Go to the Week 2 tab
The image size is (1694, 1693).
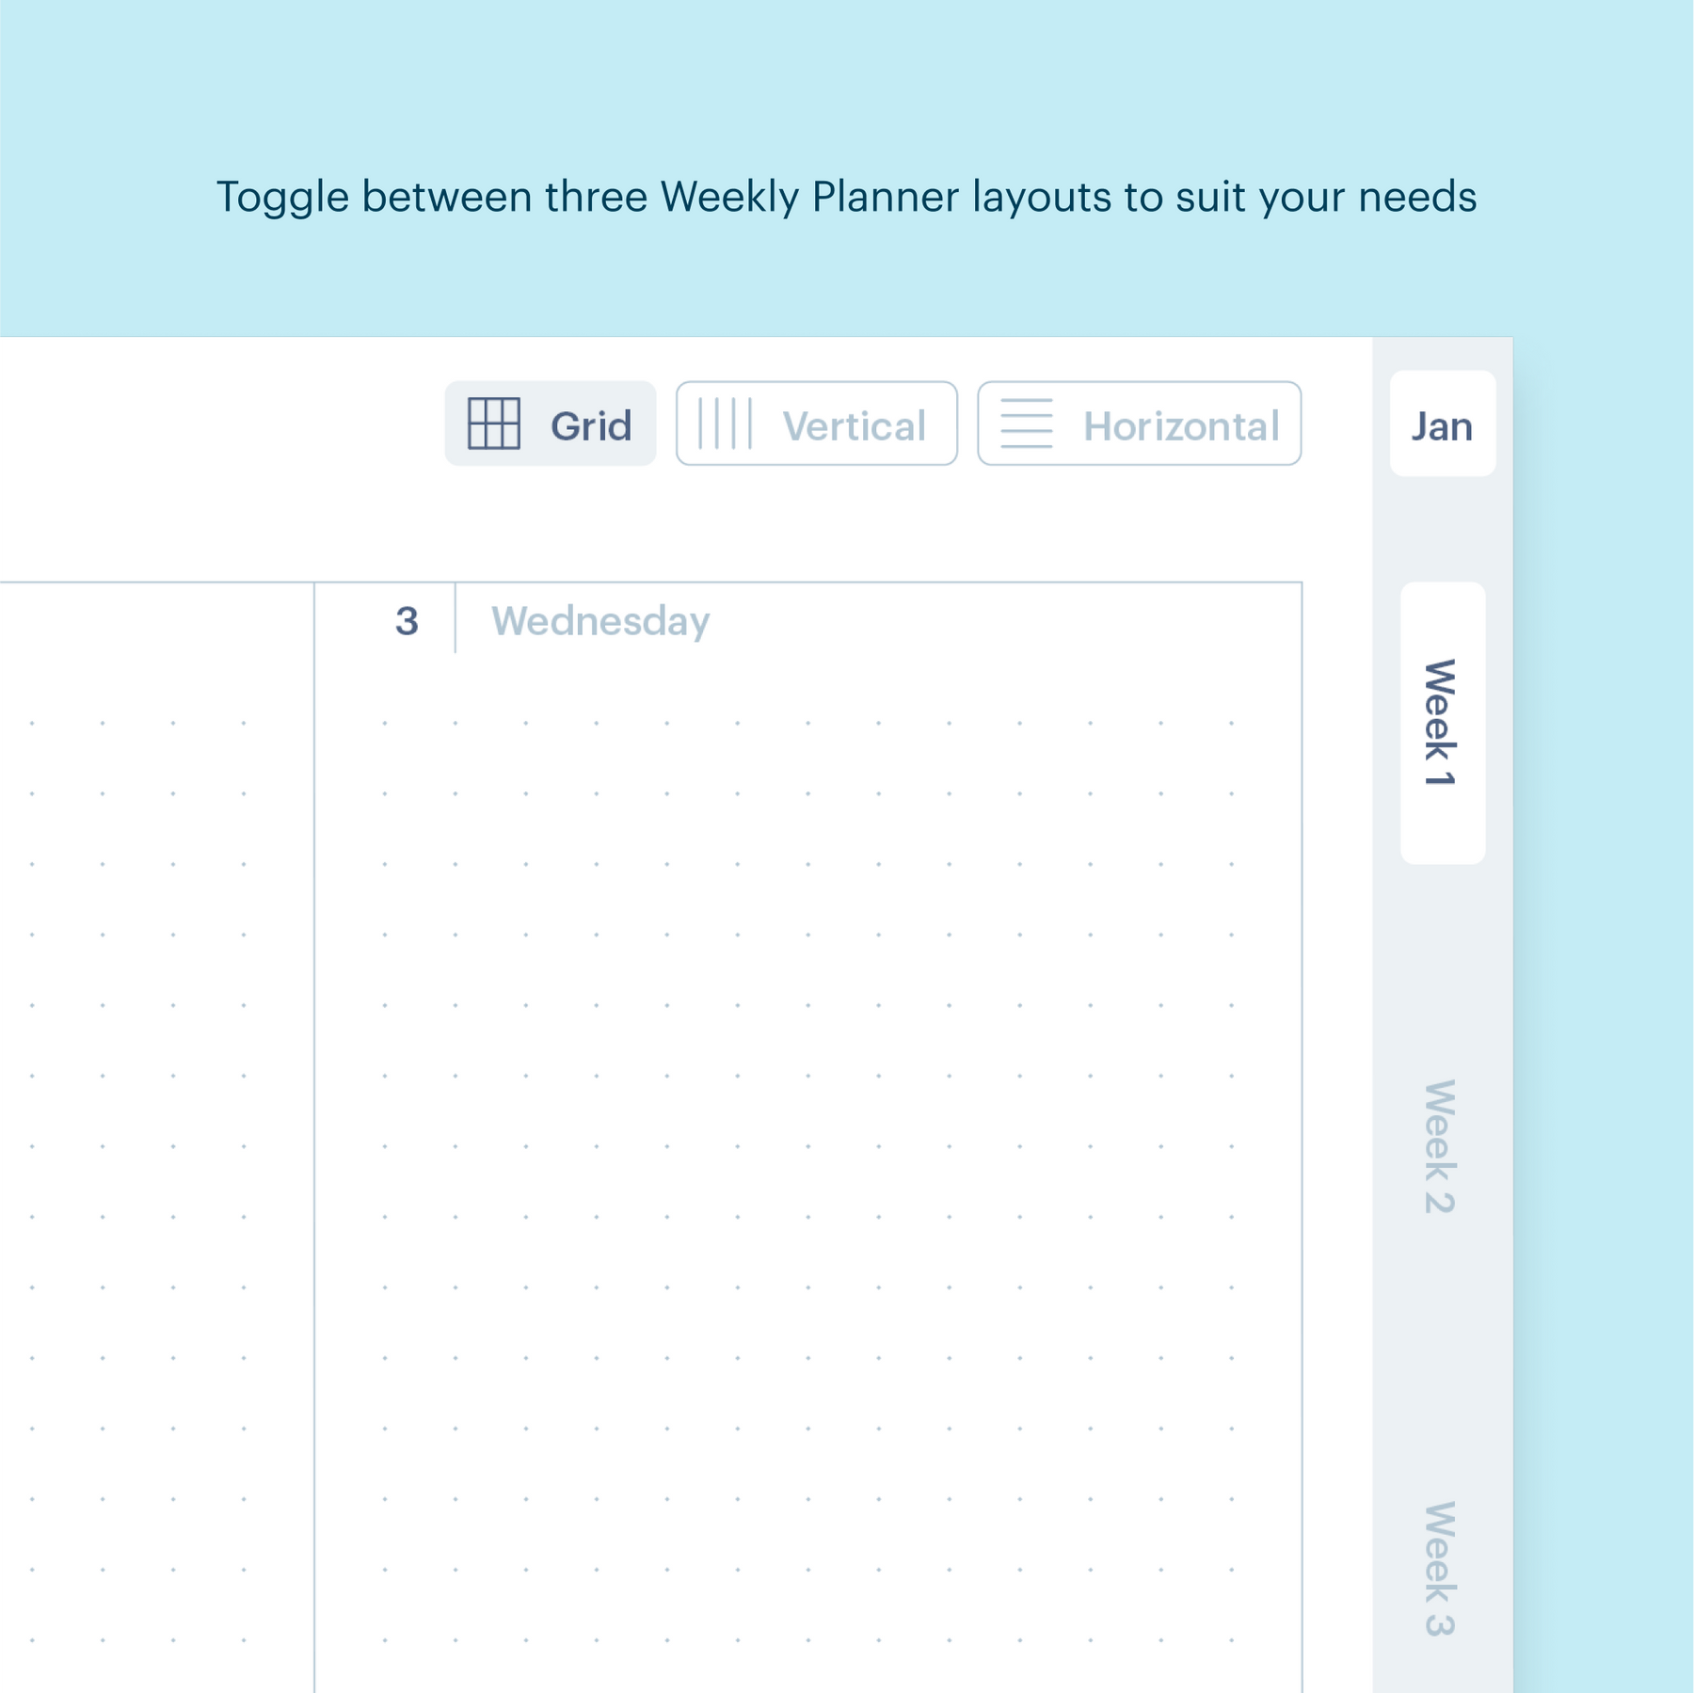coord(1440,1146)
